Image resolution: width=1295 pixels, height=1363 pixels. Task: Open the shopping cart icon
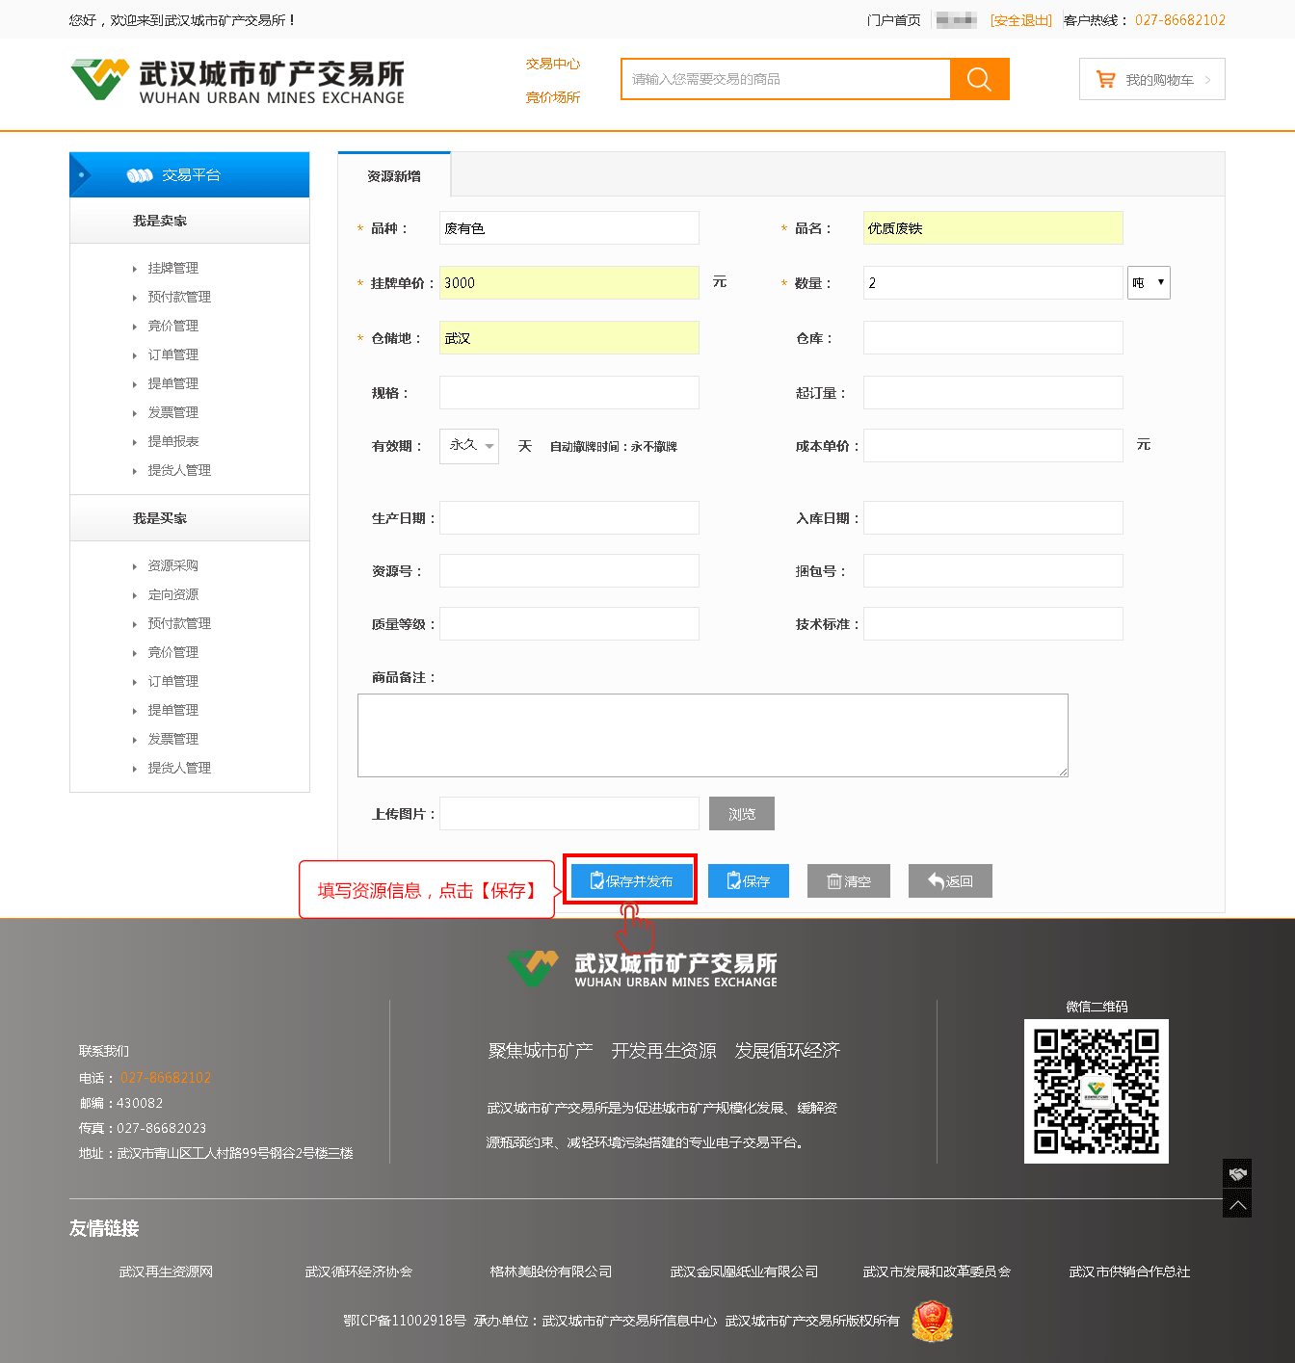(1105, 80)
